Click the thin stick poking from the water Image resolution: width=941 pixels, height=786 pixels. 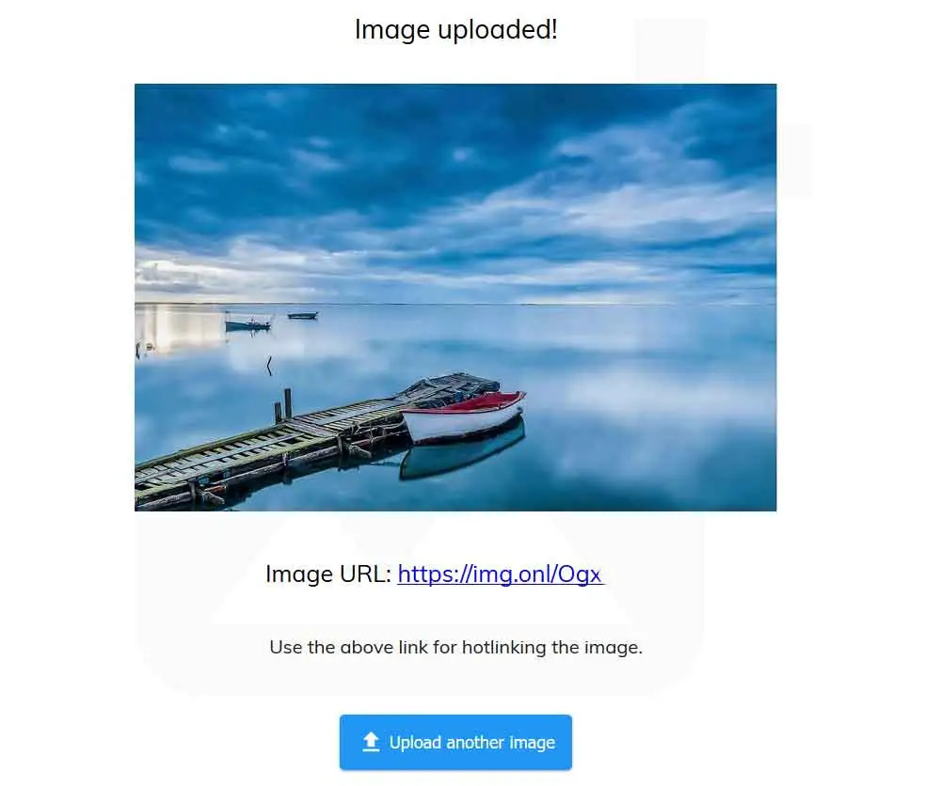click(x=269, y=365)
